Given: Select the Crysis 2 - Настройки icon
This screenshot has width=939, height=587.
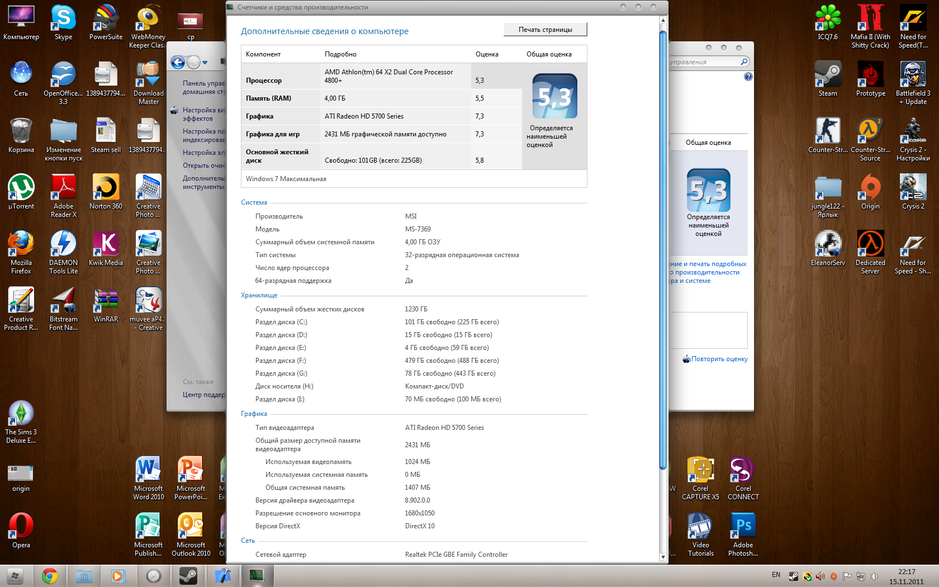Looking at the screenshot, I should point(913,140).
